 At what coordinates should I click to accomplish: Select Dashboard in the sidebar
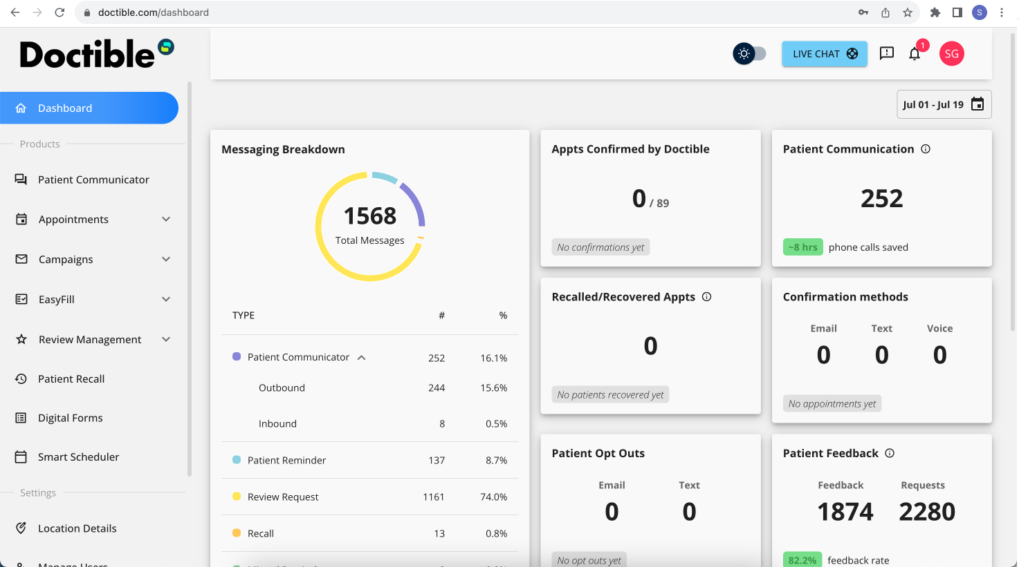[65, 108]
